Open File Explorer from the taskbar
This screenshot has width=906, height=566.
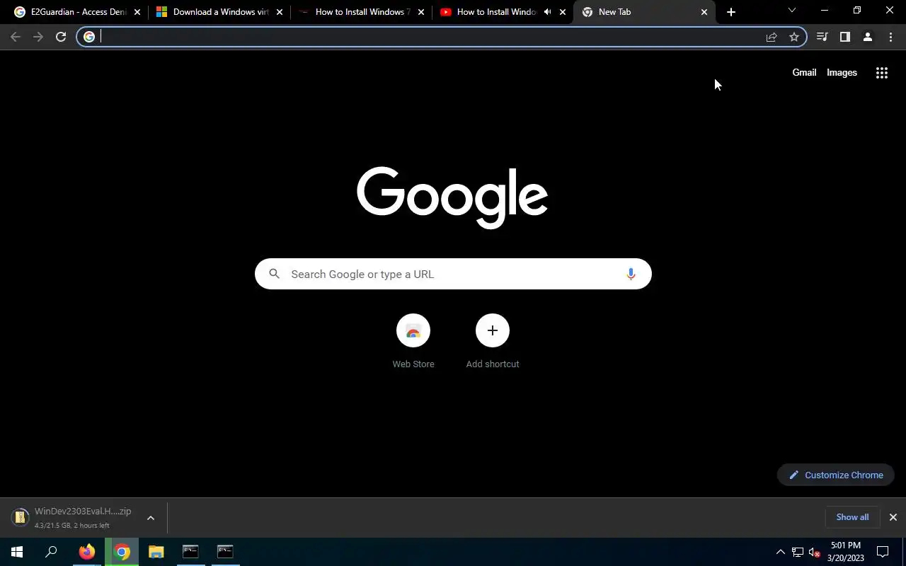pyautogui.click(x=156, y=552)
